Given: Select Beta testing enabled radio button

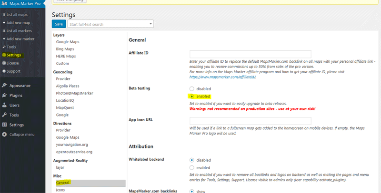Looking at the screenshot, I should (192, 96).
